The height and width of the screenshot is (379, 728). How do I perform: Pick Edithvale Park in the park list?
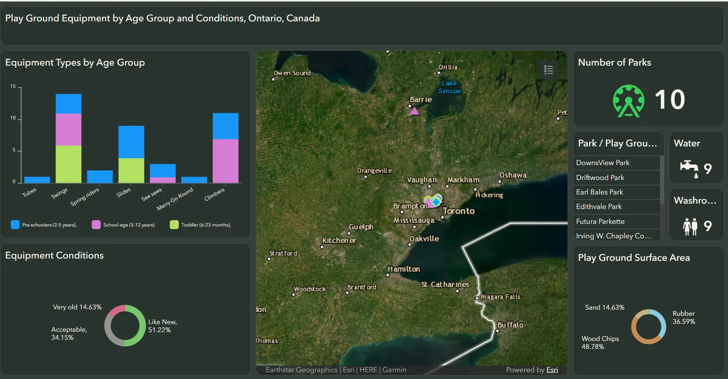617,206
